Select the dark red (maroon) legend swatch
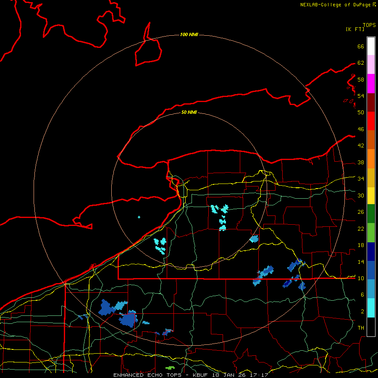The height and width of the screenshot is (378, 378). point(371,102)
